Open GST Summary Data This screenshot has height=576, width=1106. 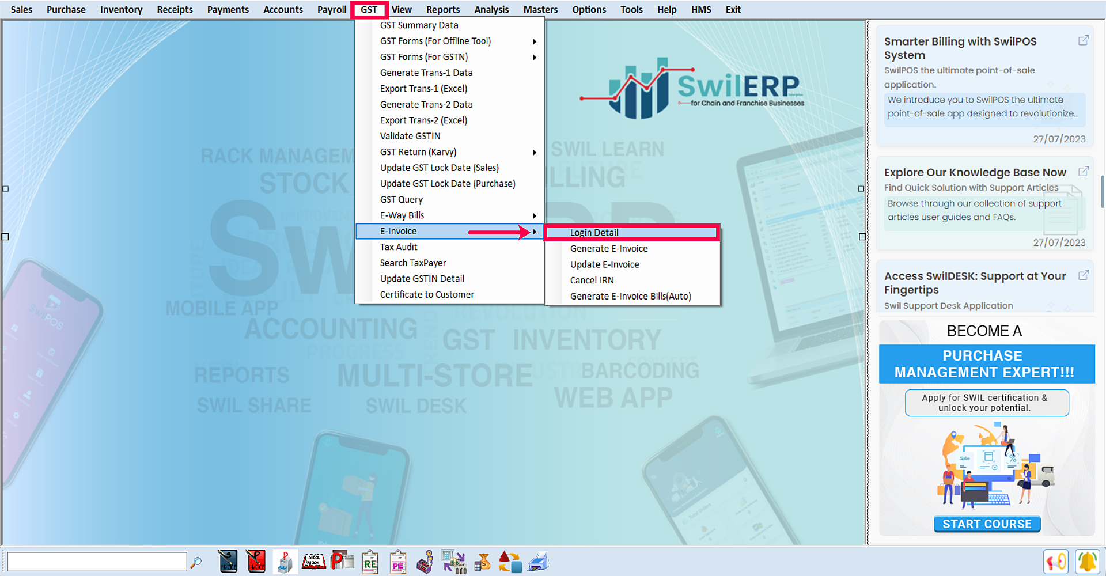[x=450, y=25]
